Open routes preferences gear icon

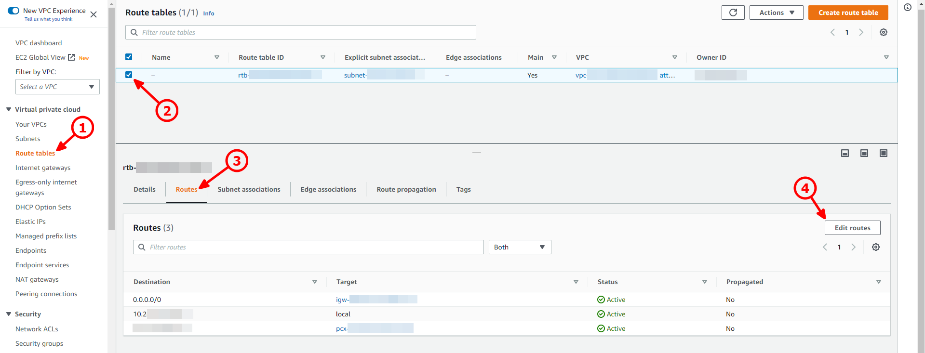[x=875, y=247]
